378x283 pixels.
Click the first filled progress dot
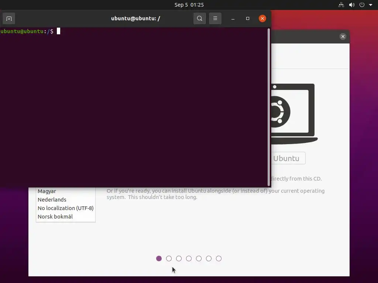pyautogui.click(x=159, y=258)
